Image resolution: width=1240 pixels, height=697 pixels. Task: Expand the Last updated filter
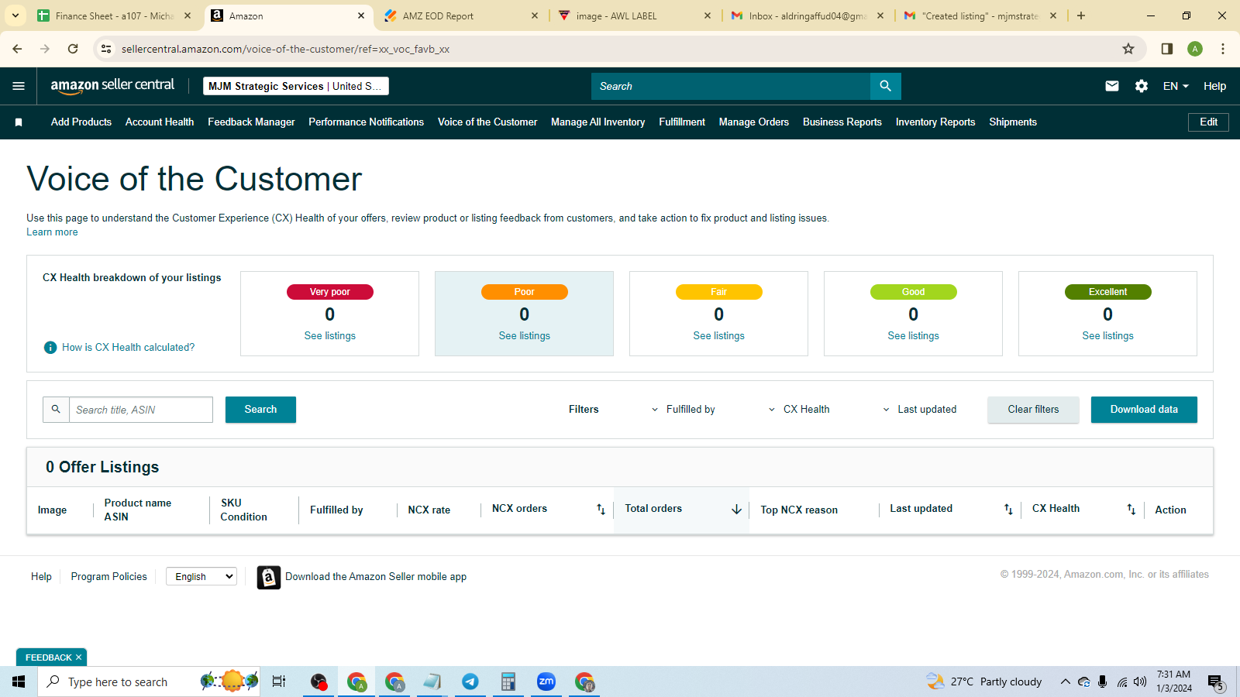click(919, 410)
